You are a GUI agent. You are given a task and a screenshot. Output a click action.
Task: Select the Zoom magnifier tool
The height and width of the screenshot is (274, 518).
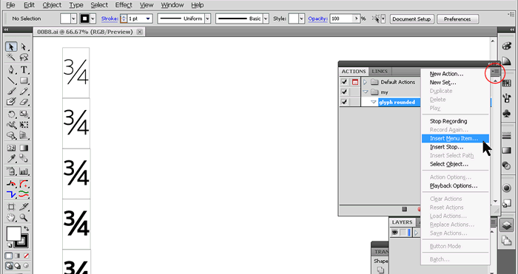point(24,217)
